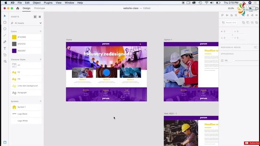Select the Paragraph character style
The width and height of the screenshot is (260, 146).
click(x=26, y=93)
